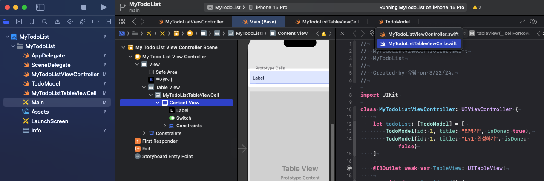
Task: Click the code review overlapping circles icon
Action: coord(533,22)
